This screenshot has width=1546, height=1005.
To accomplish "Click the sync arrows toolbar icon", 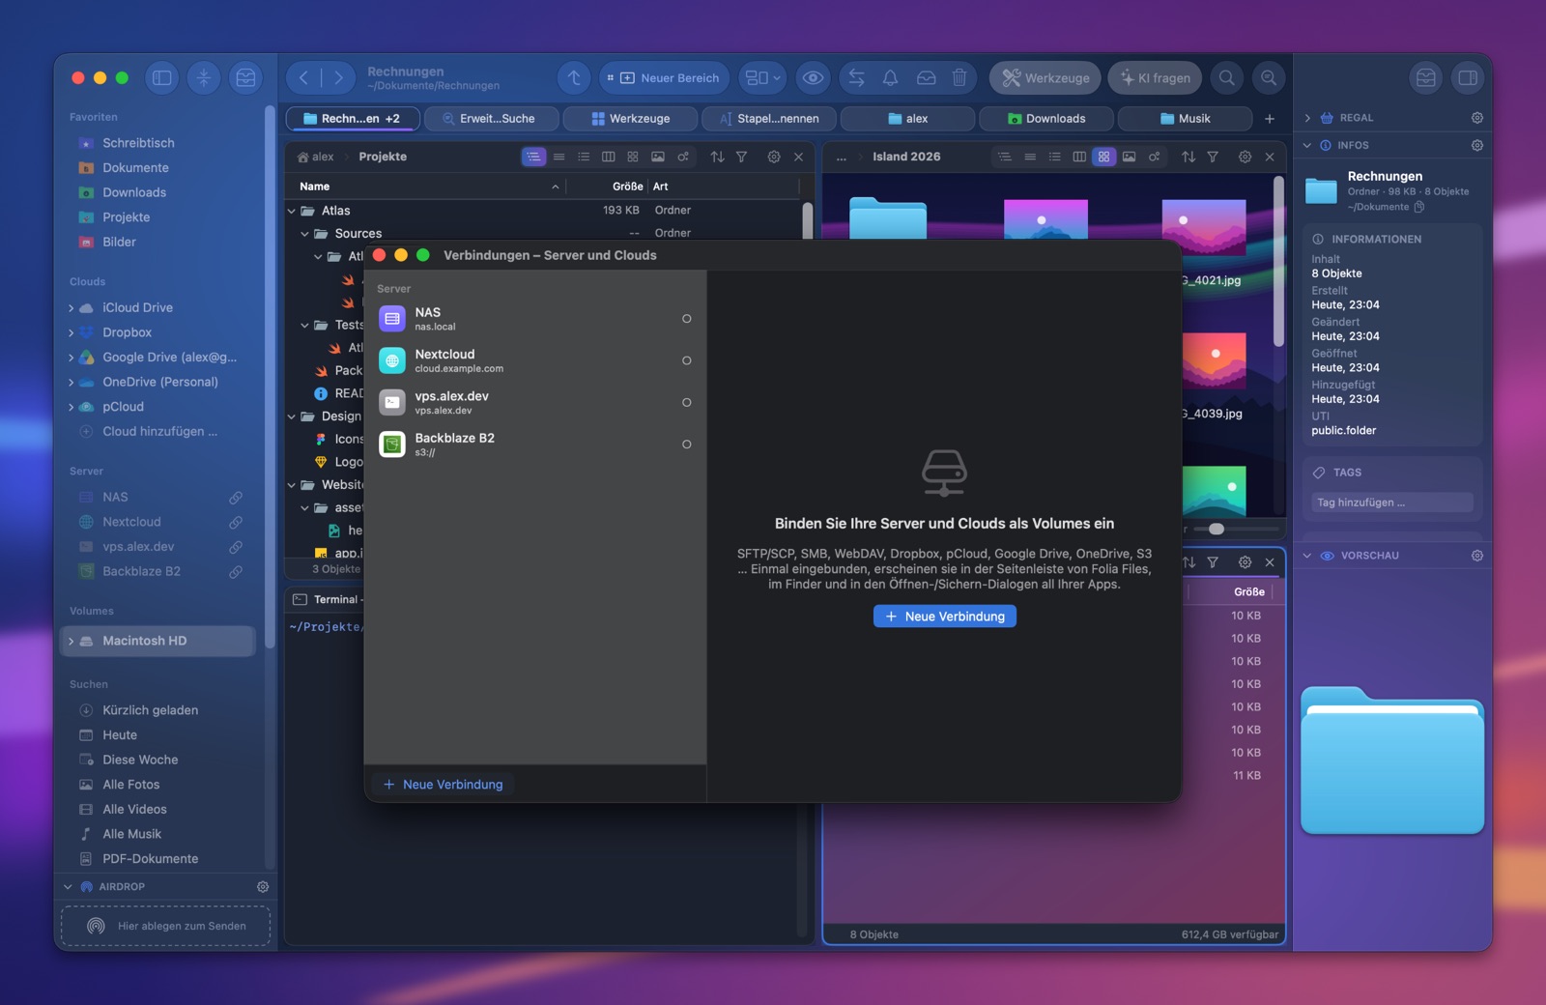I will (x=856, y=78).
